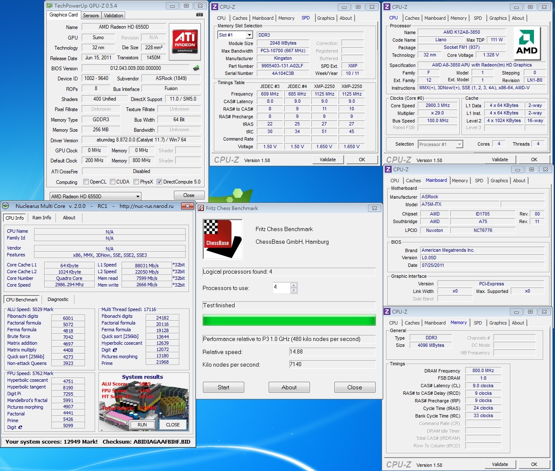Click the Nuclearus Multi Core title bar icon
Image resolution: width=555 pixels, height=471 pixels.
click(x=6, y=206)
